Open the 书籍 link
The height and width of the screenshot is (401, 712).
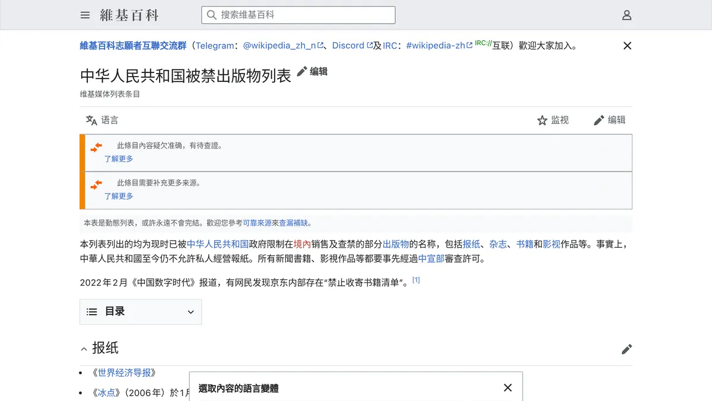point(525,244)
